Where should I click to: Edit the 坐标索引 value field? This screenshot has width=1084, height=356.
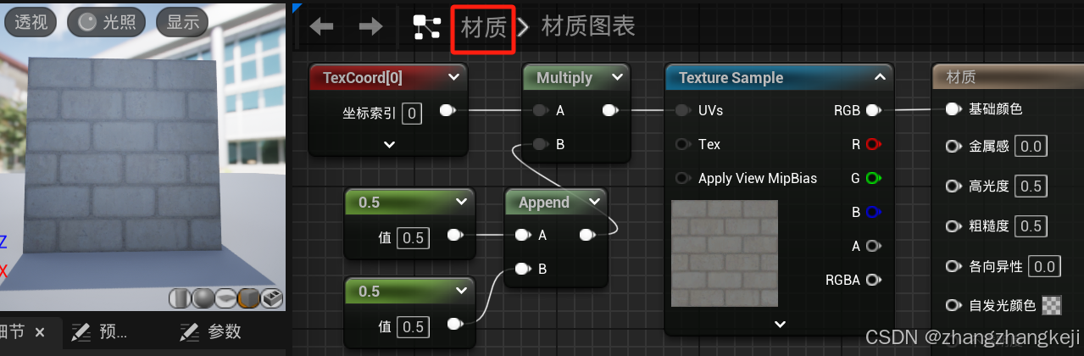412,112
